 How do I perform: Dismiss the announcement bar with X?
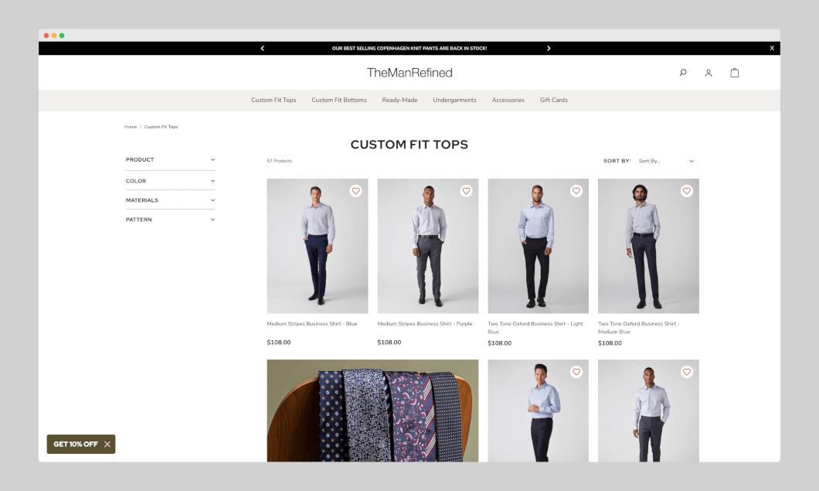[x=771, y=48]
